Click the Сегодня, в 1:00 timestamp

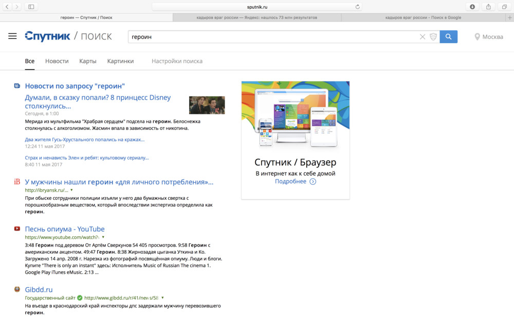[x=42, y=114]
